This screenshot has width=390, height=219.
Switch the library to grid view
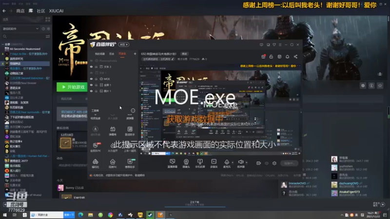[48, 19]
